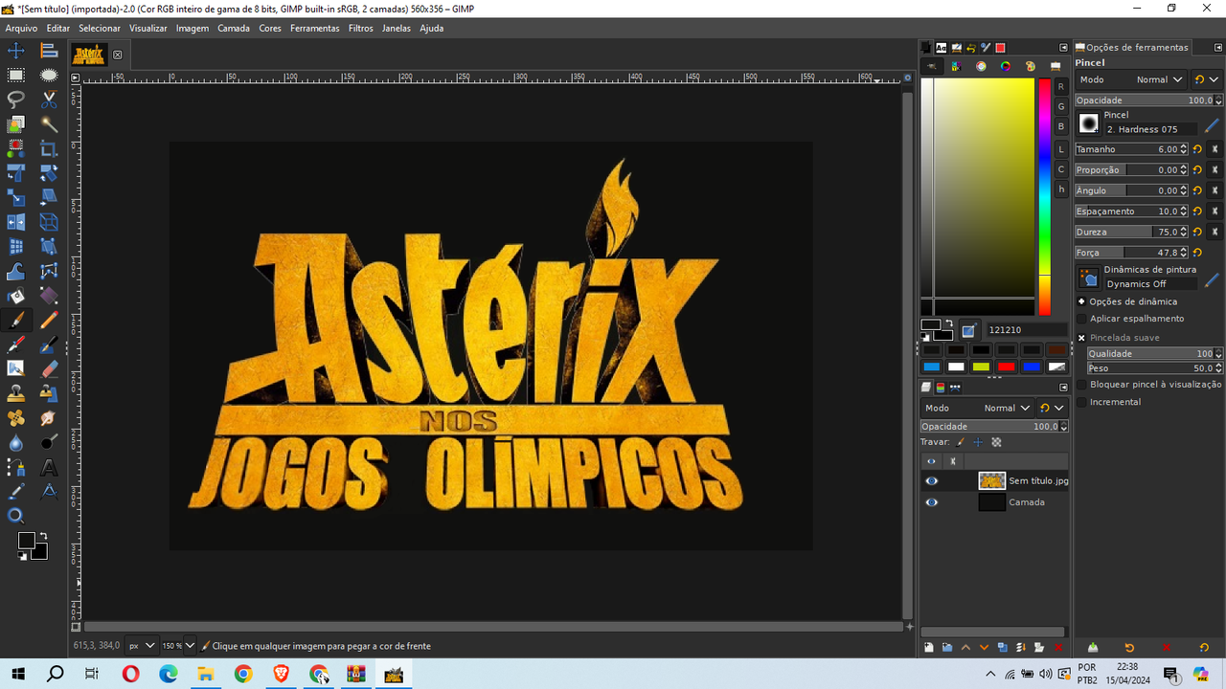Enable Aplicar espalhamento checkbox
This screenshot has width=1226, height=689.
pos(1082,319)
